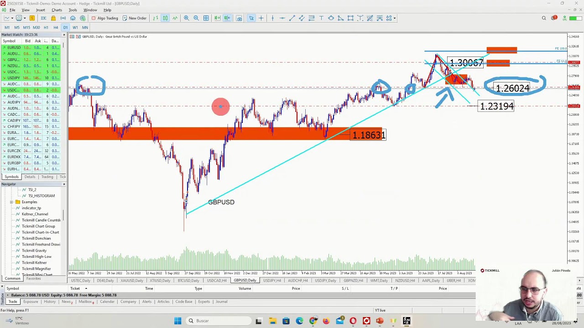The height and width of the screenshot is (328, 584).
Task: Open Windows Start button on taskbar
Action: [x=177, y=321]
